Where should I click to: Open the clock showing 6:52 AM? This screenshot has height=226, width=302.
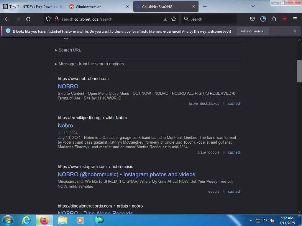pos(287,220)
